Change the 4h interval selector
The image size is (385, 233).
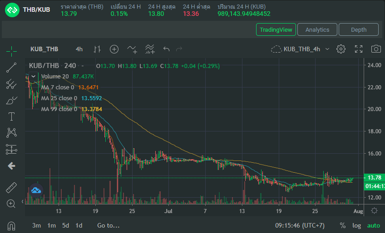pos(79,49)
